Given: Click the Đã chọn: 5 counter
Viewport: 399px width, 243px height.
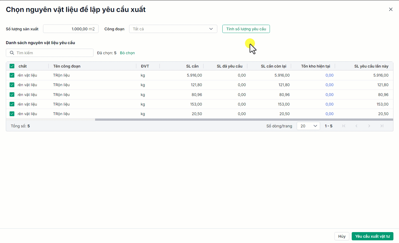Looking at the screenshot, I should pos(107,53).
